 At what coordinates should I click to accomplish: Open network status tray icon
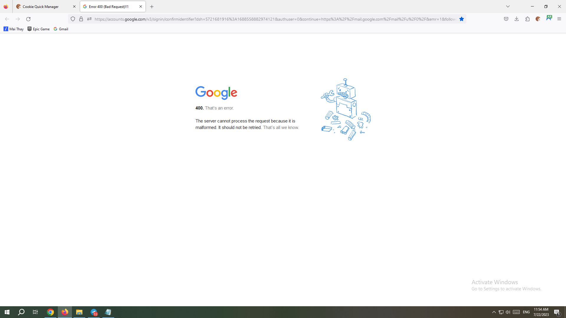(501, 312)
